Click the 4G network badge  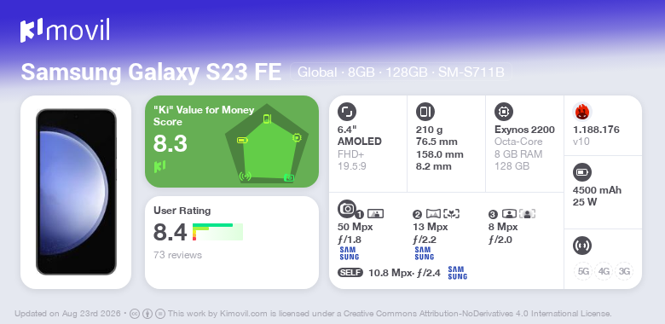(604, 271)
